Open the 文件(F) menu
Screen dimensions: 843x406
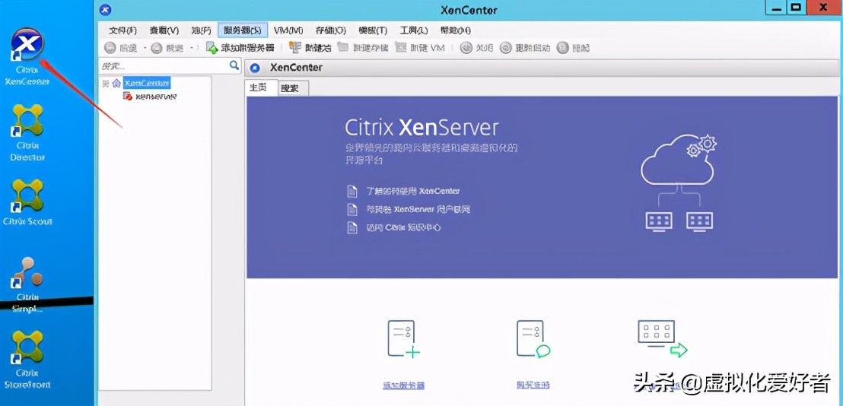pyautogui.click(x=122, y=30)
